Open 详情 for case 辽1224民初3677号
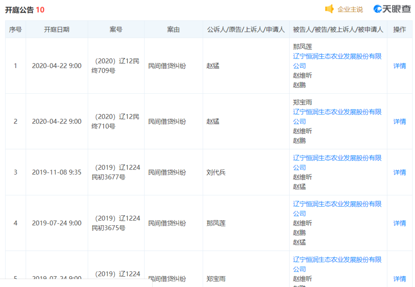The width and height of the screenshot is (415, 287). (x=399, y=172)
